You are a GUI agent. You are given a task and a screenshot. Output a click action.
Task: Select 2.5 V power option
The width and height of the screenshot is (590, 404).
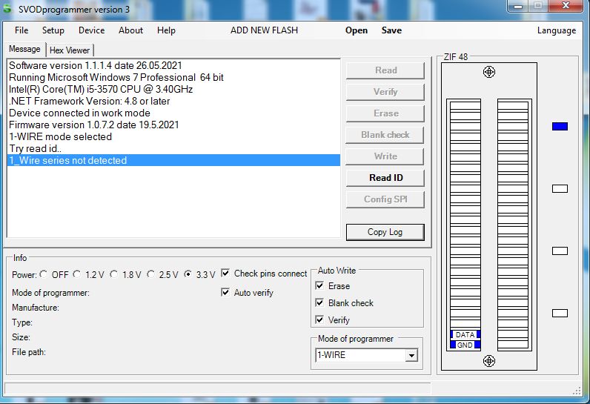pos(150,274)
